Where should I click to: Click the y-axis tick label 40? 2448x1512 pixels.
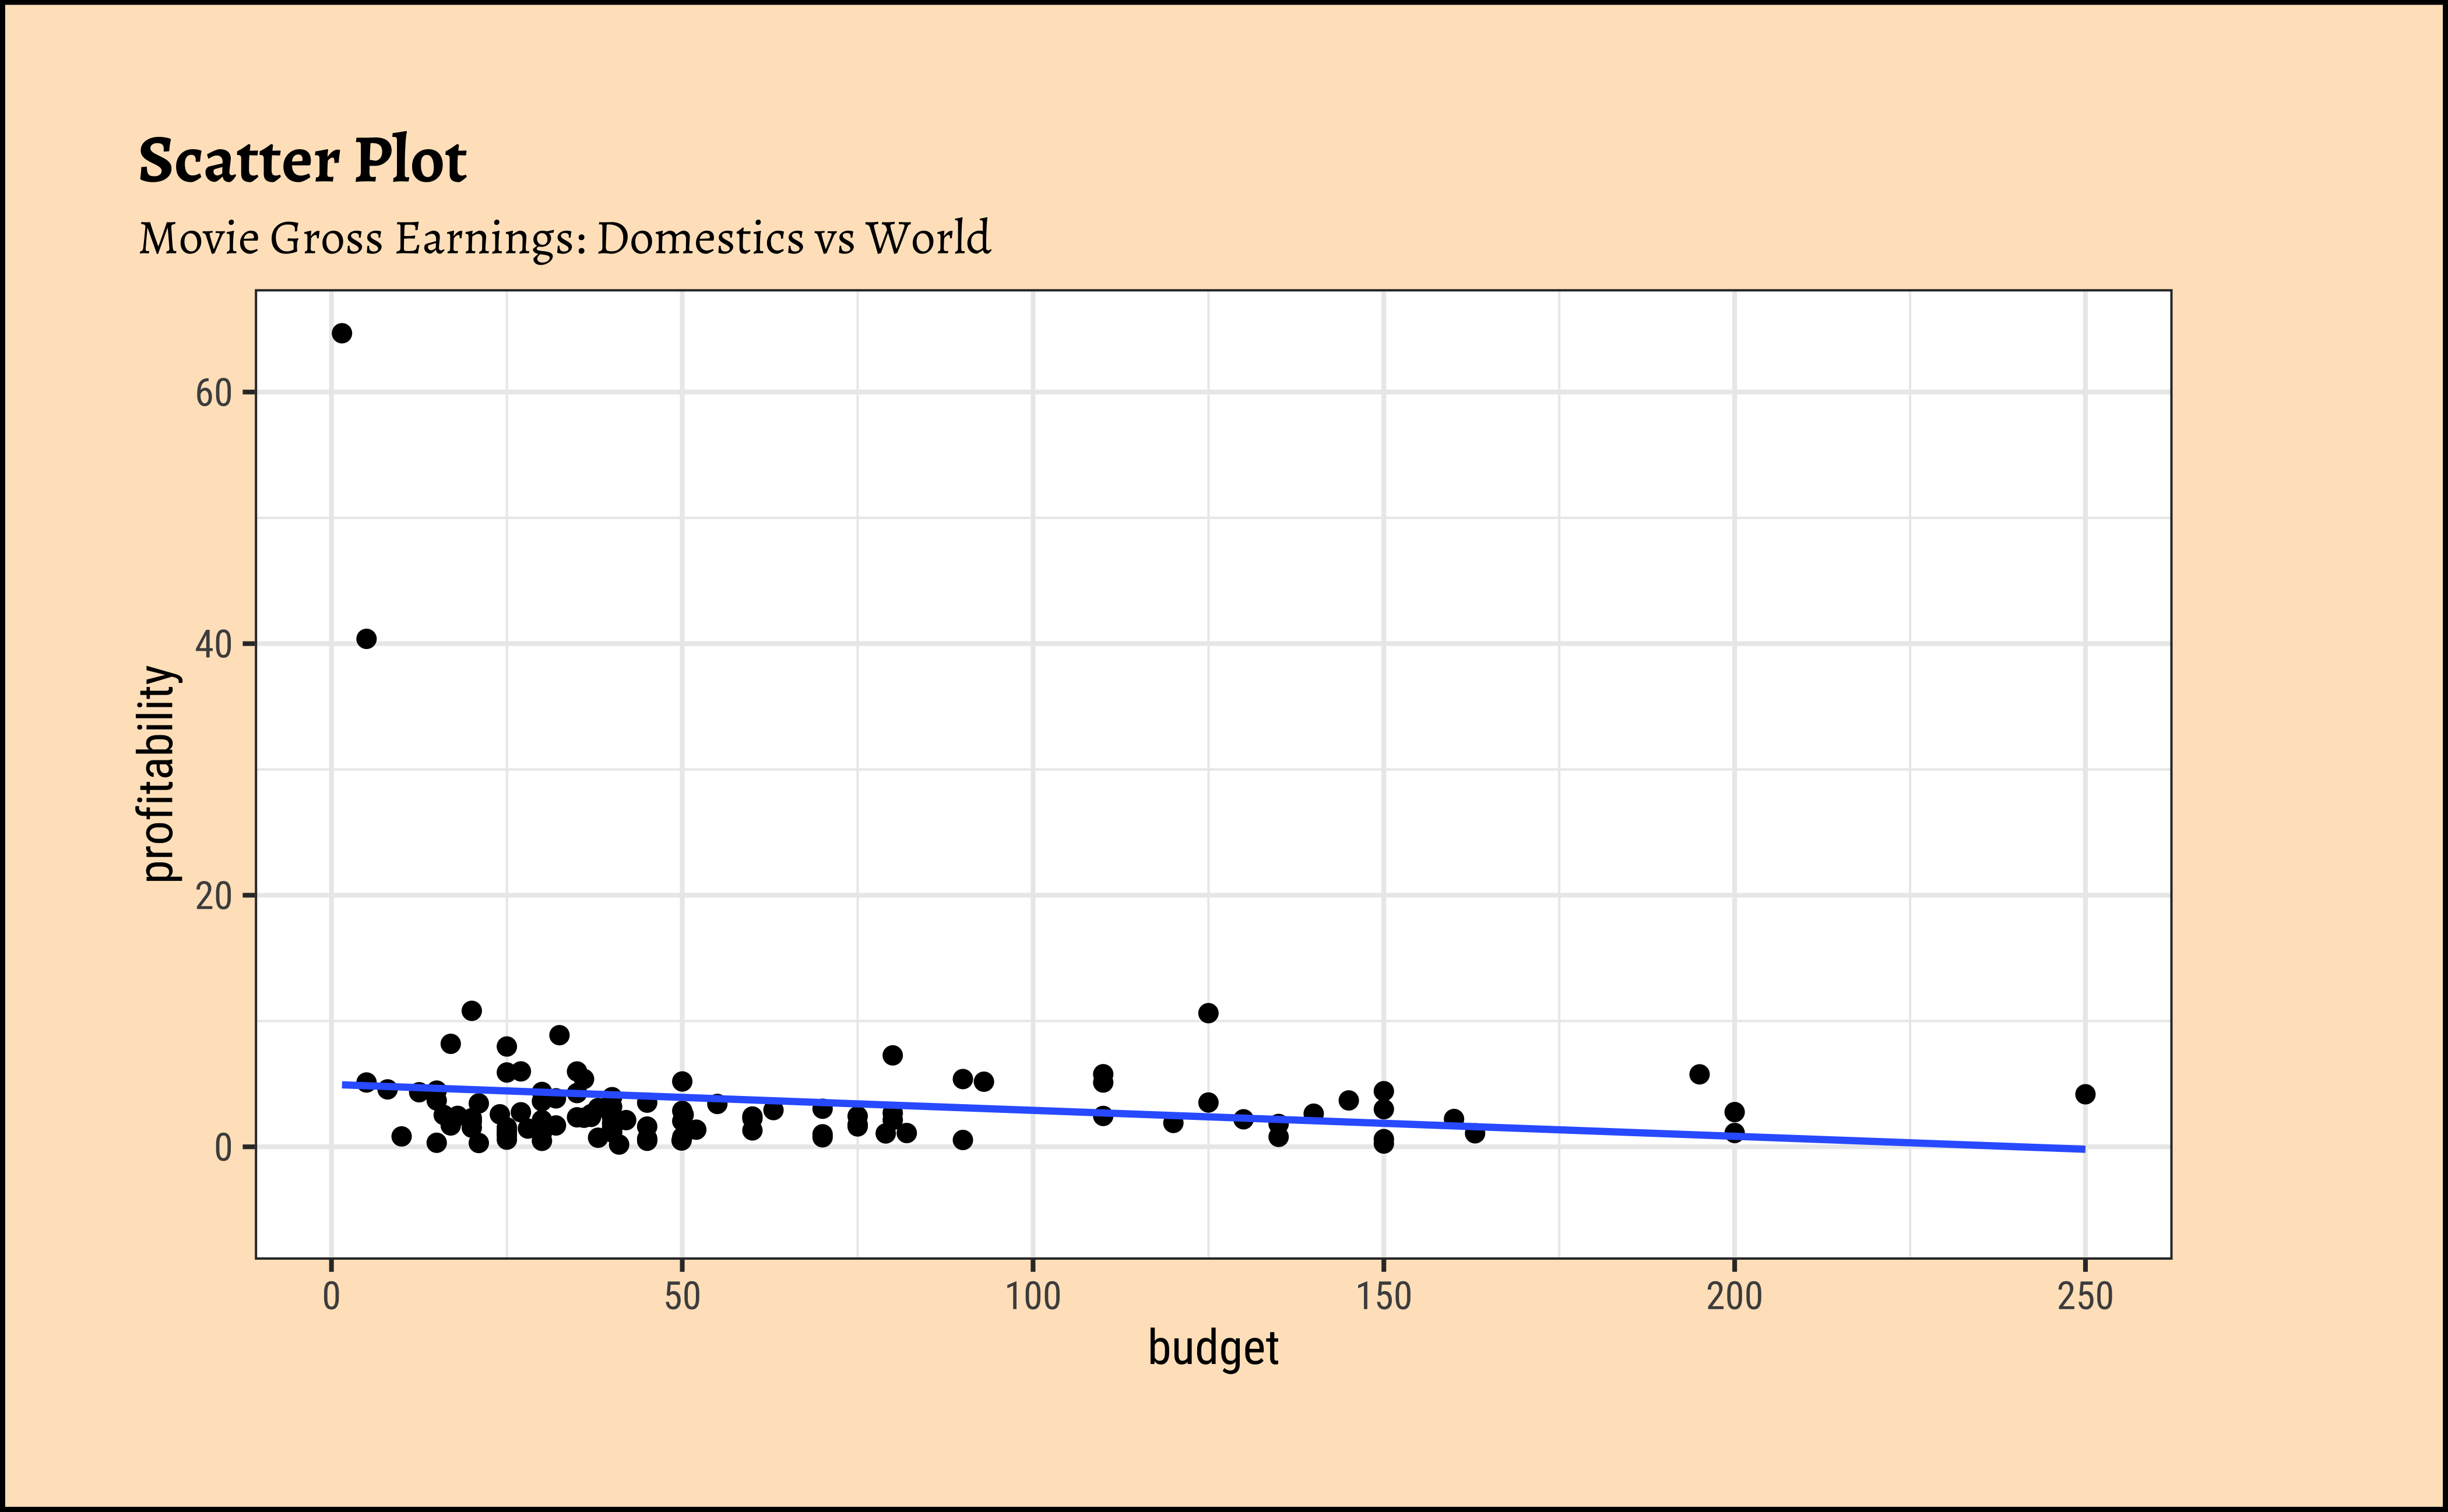(213, 645)
